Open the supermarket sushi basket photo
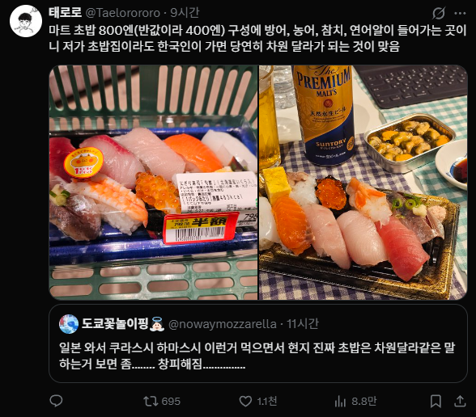This screenshot has height=417, width=476. [153, 183]
